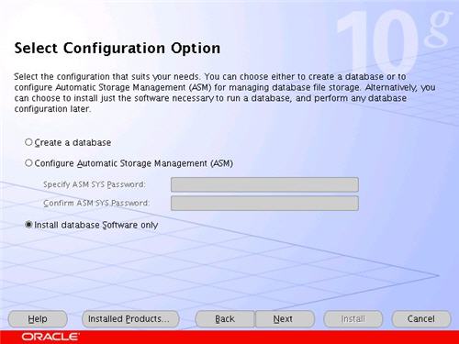Image resolution: width=459 pixels, height=344 pixels.
Task: Cancel the Oracle installer
Action: 421,319
